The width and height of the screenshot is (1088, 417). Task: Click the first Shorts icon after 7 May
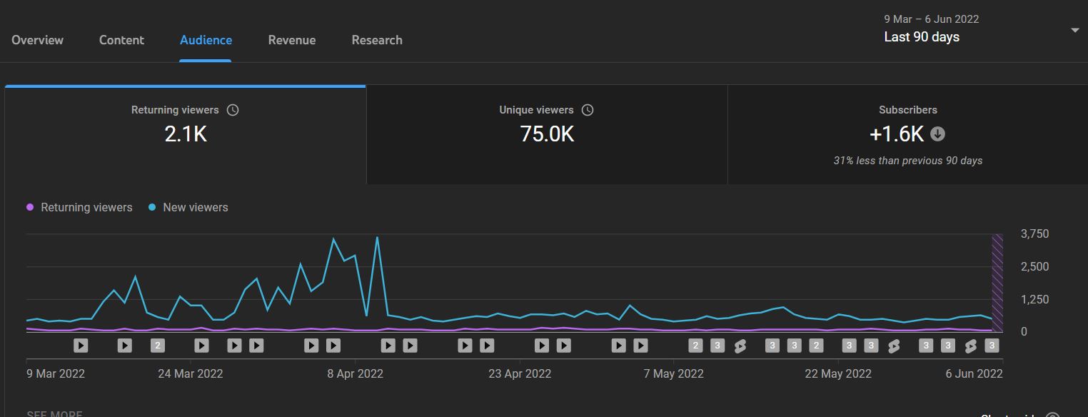click(740, 346)
